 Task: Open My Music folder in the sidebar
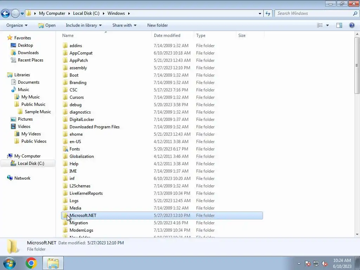pos(30,97)
